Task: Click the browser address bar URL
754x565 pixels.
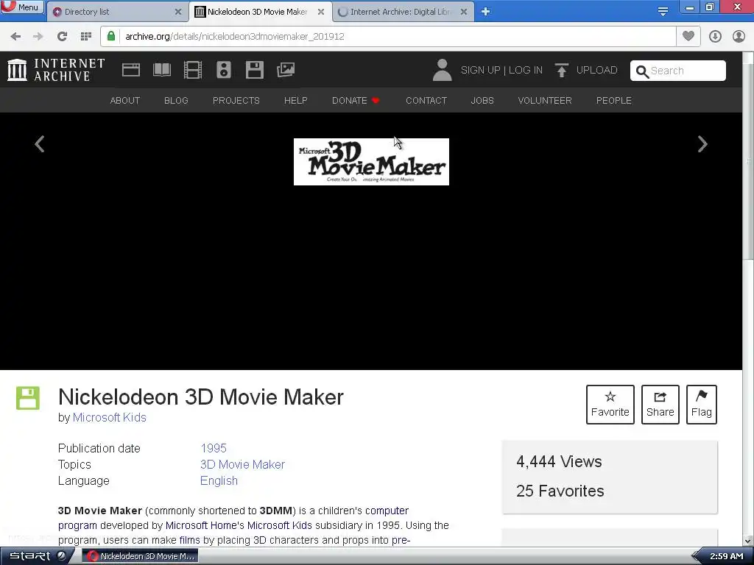Action: point(235,37)
